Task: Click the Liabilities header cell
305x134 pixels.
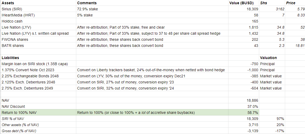Action: 38,58
